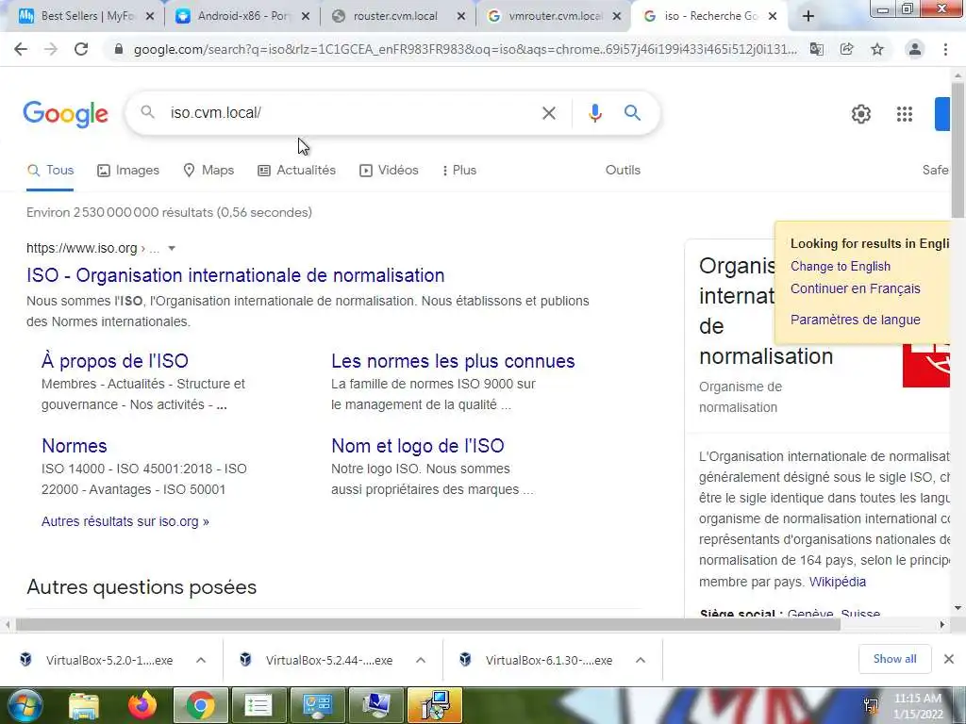Viewport: 966px width, 724px height.
Task: Open Les normes les plus connues link
Action: pyautogui.click(x=453, y=361)
